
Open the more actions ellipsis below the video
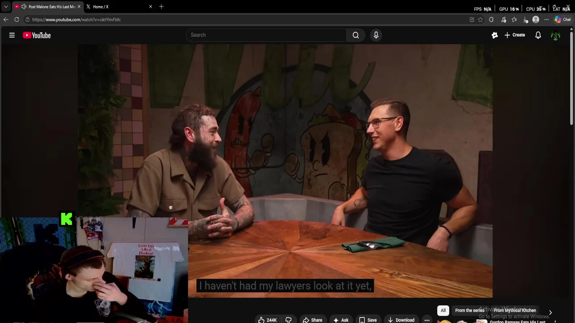click(x=427, y=320)
